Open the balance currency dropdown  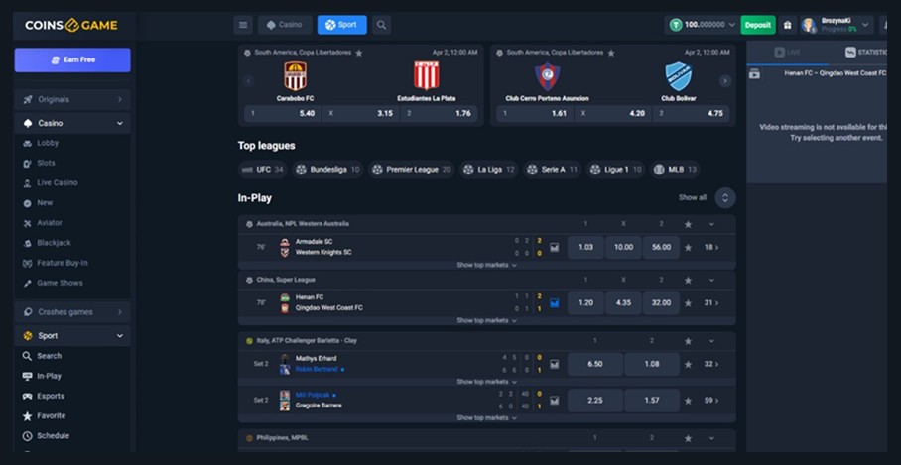[731, 25]
